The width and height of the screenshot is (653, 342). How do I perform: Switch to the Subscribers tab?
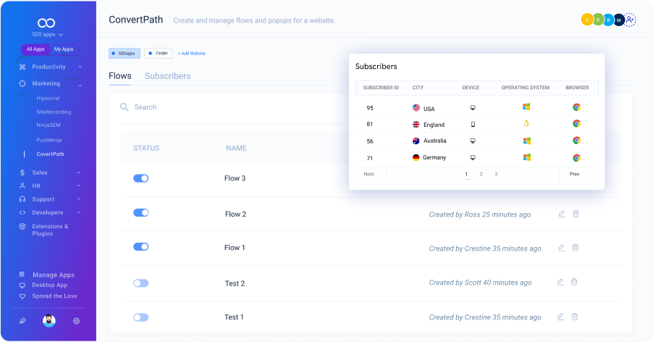click(167, 76)
